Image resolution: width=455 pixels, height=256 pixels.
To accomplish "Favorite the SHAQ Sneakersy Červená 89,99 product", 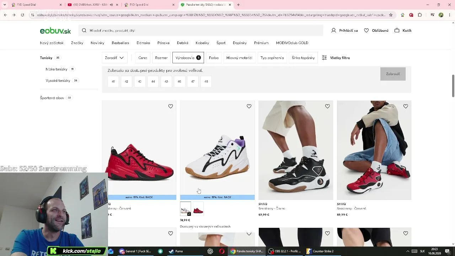I will pyautogui.click(x=406, y=106).
